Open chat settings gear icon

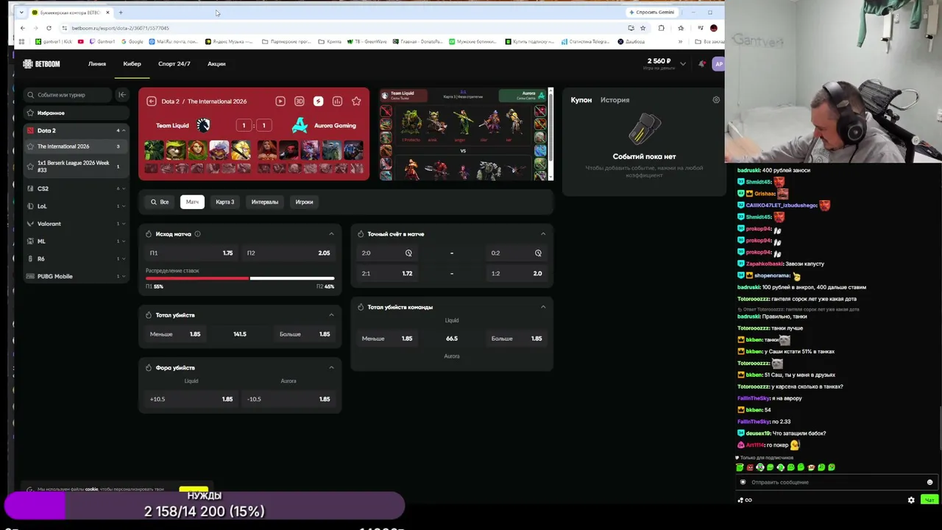[x=911, y=500]
